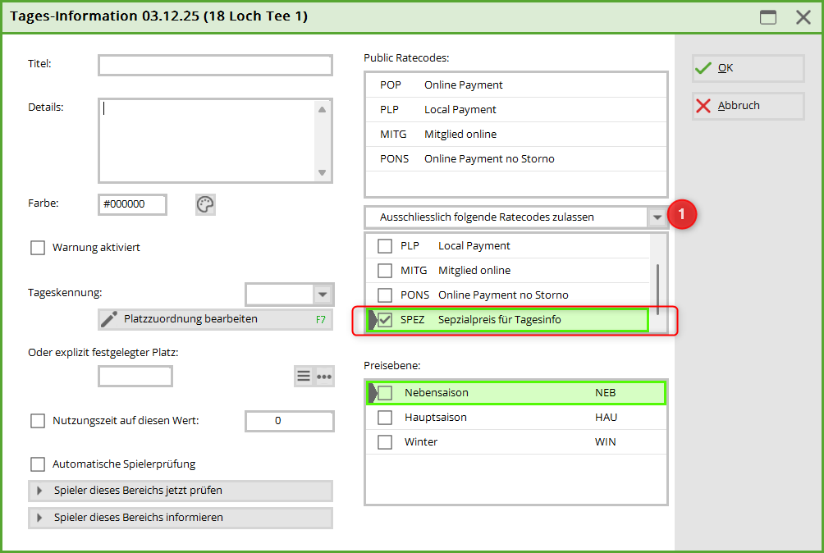Click the list icon beside explicit Platz field
824x553 pixels.
304,376
